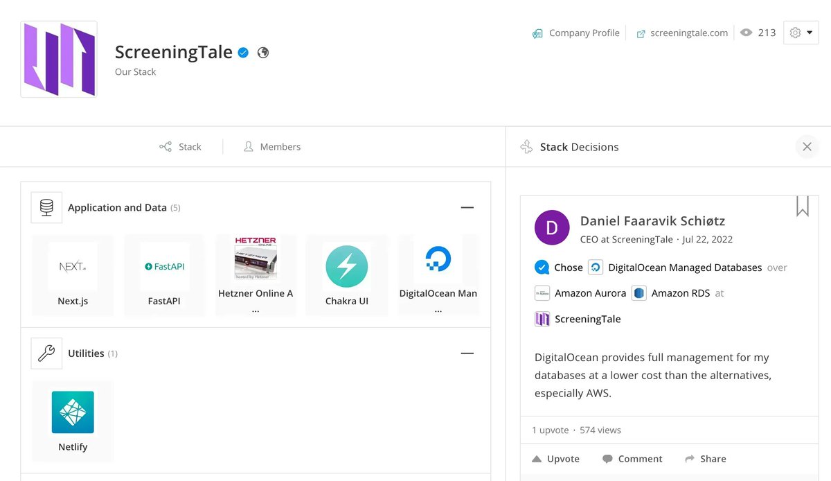The image size is (831, 481).
Task: Open Daniel Faaravik Schiøtz's profile name
Action: (652, 221)
